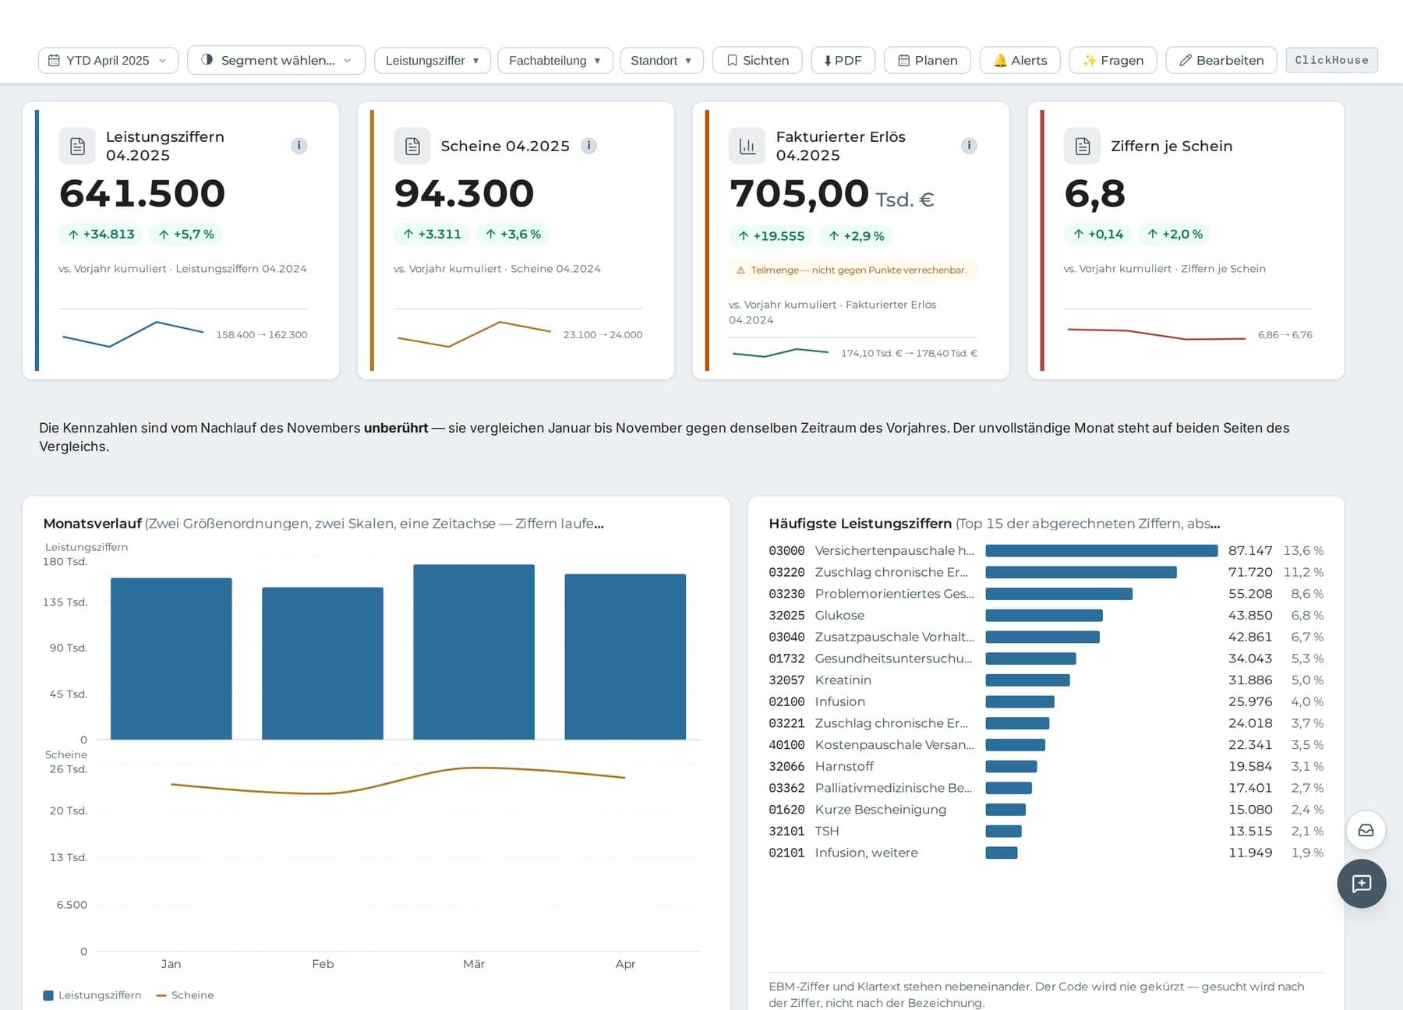1403x1010 pixels.
Task: Click the 03220 bar in Häufigste Leistungsziffern
Action: pos(1081,572)
